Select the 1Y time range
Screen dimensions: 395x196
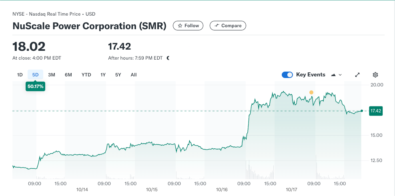[103, 75]
